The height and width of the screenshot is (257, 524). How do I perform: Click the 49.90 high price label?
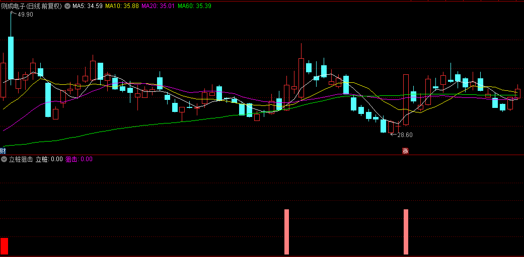[x=25, y=15]
